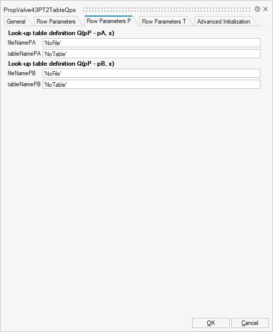Click into the fileNamePA input field

tap(152, 43)
